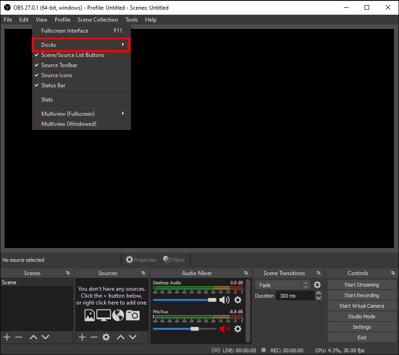Open Mic/Aux settings gear
The height and width of the screenshot is (355, 399).
tap(238, 329)
